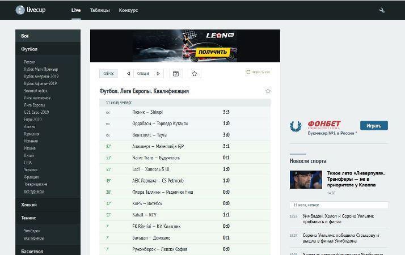Show favorites with the toolbar star
This screenshot has width=405, height=255.
[x=195, y=74]
